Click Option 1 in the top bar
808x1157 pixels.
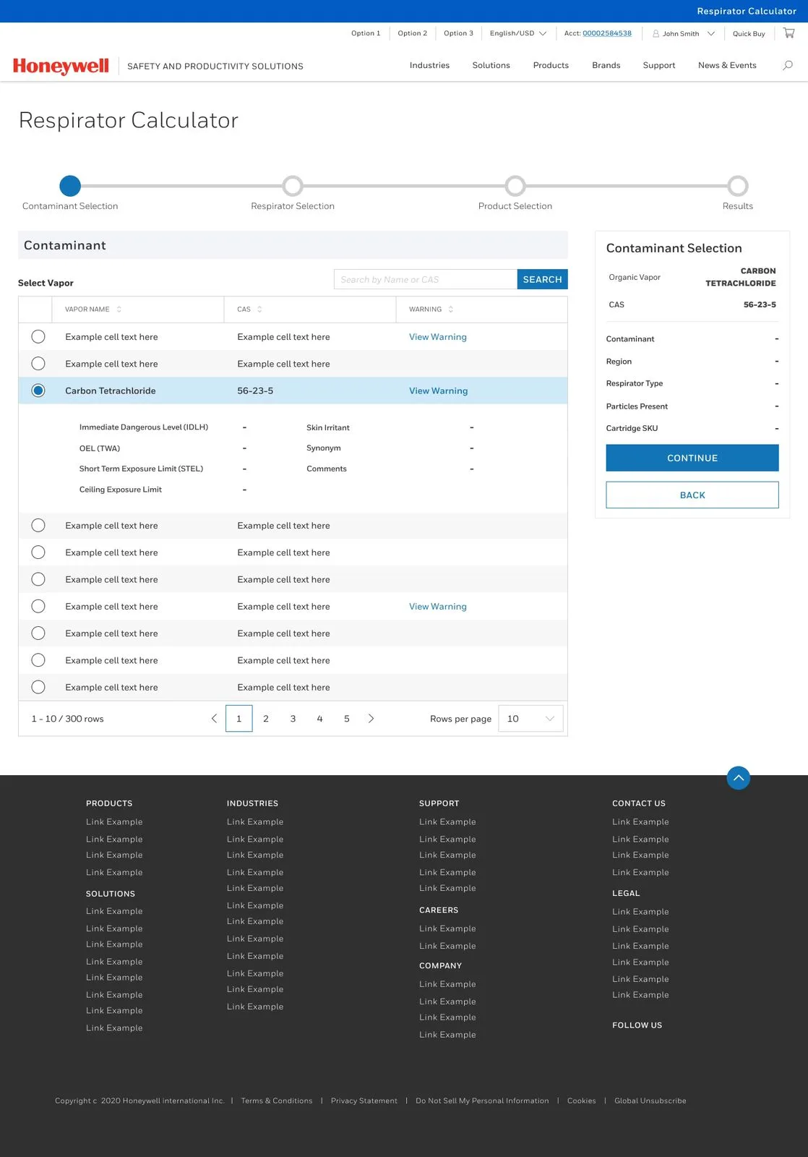pos(366,33)
